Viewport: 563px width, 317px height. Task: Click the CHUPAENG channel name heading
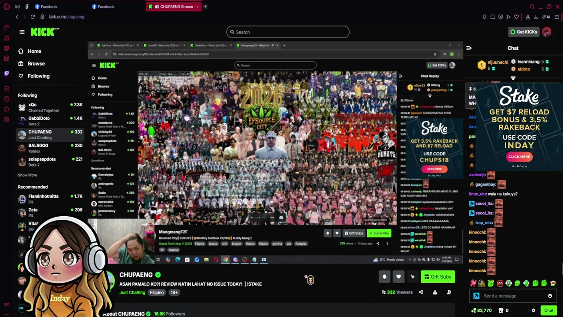click(x=136, y=275)
